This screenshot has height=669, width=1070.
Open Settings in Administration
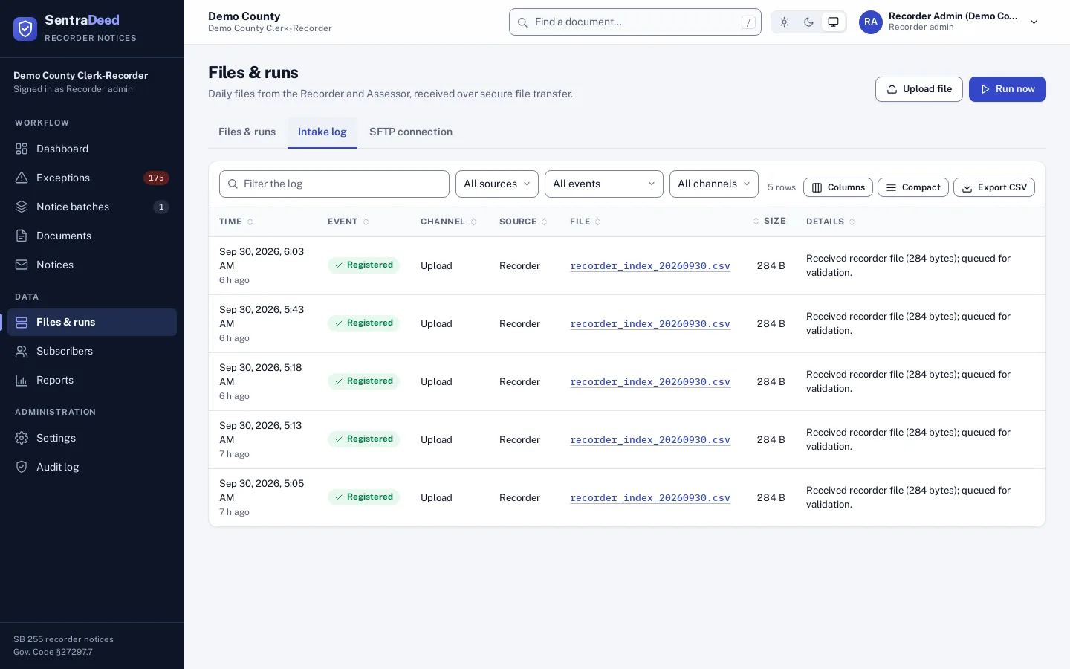92,438
